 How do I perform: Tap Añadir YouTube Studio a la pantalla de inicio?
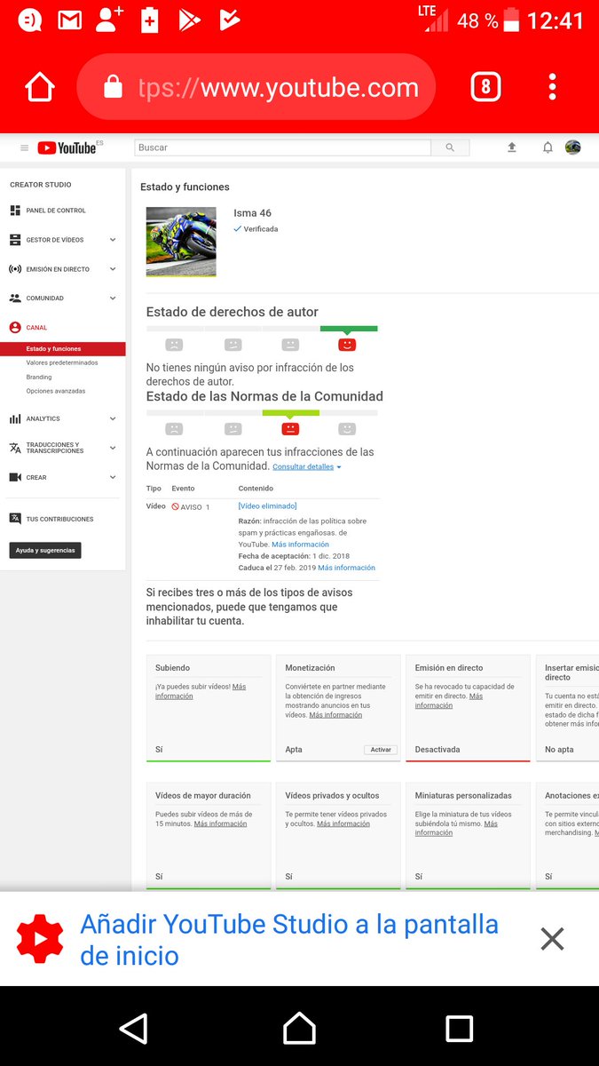(289, 940)
